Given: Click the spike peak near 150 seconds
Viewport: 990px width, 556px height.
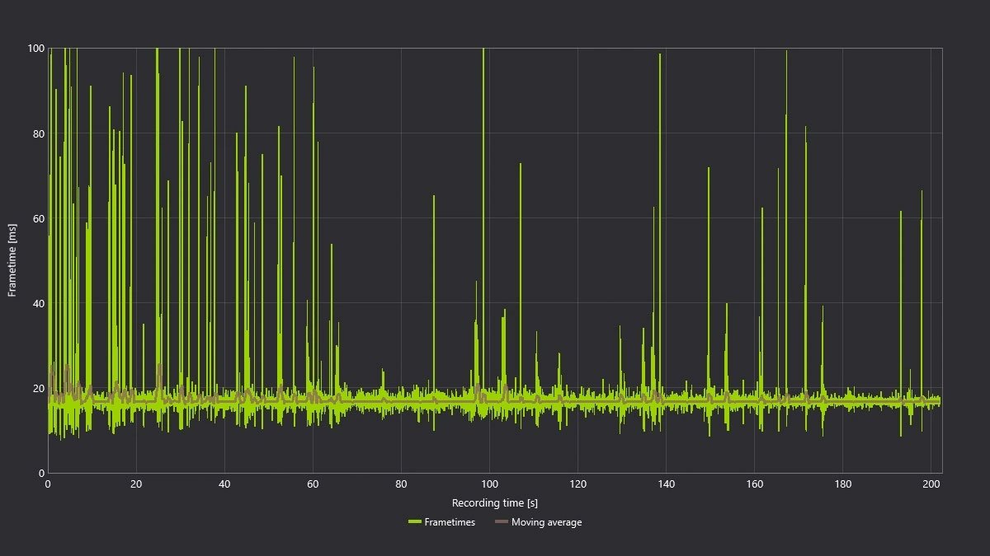Looking at the screenshot, I should (708, 169).
